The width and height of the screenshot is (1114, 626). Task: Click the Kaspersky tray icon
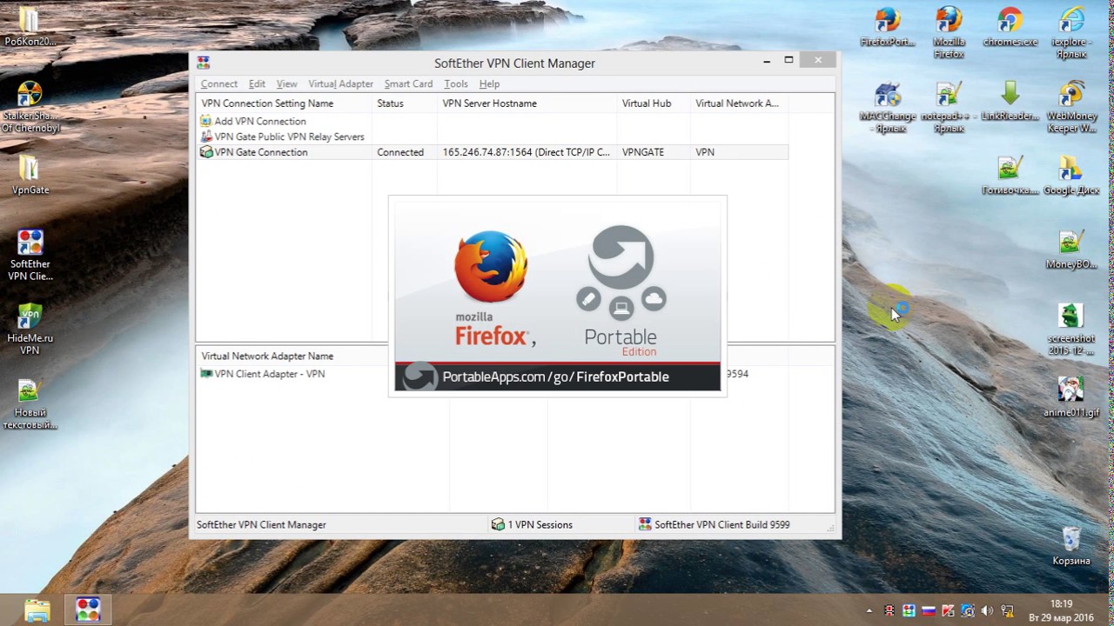coord(947,611)
